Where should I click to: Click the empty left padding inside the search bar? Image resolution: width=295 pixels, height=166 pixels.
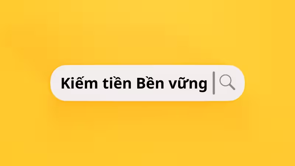click(56, 83)
